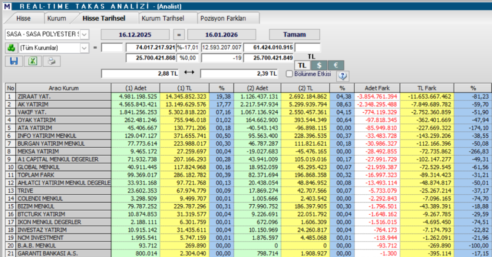
Task: Select the BTCTURK YATIRIM row
Action: pos(248,214)
